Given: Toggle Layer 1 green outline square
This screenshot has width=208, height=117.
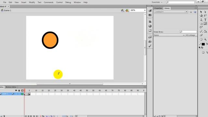Looking at the screenshot, I should tap(22, 94).
